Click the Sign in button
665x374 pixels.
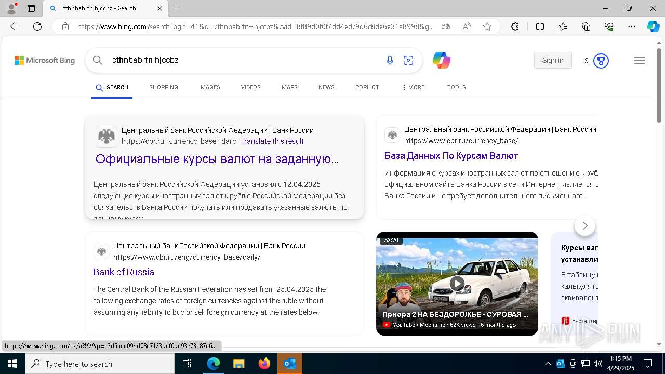[x=553, y=60]
